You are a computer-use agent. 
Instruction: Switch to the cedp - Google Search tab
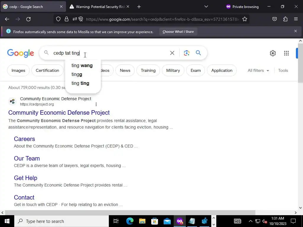point(33,7)
